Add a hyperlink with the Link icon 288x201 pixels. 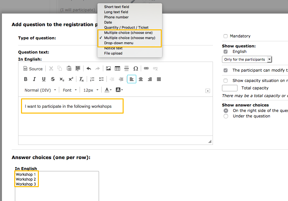coord(146,68)
